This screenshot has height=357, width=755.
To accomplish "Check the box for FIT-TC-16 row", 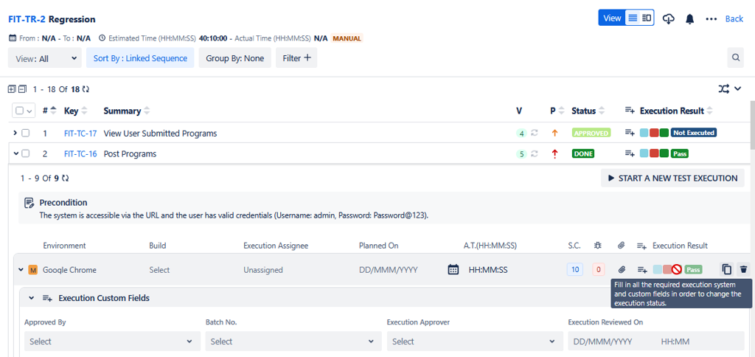I will point(26,153).
